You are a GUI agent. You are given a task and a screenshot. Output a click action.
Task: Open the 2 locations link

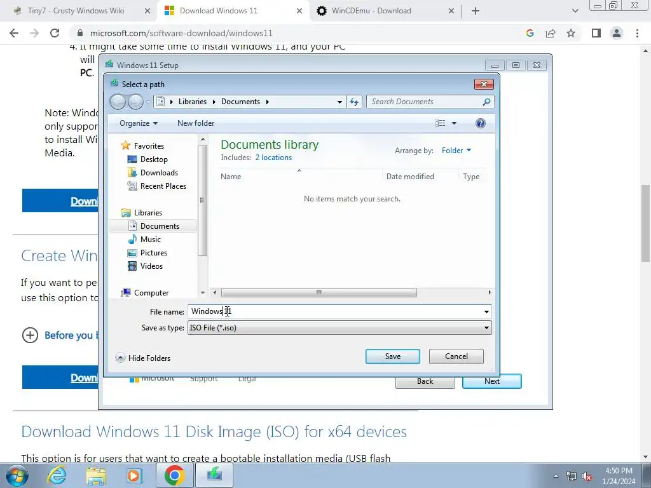[x=273, y=158]
